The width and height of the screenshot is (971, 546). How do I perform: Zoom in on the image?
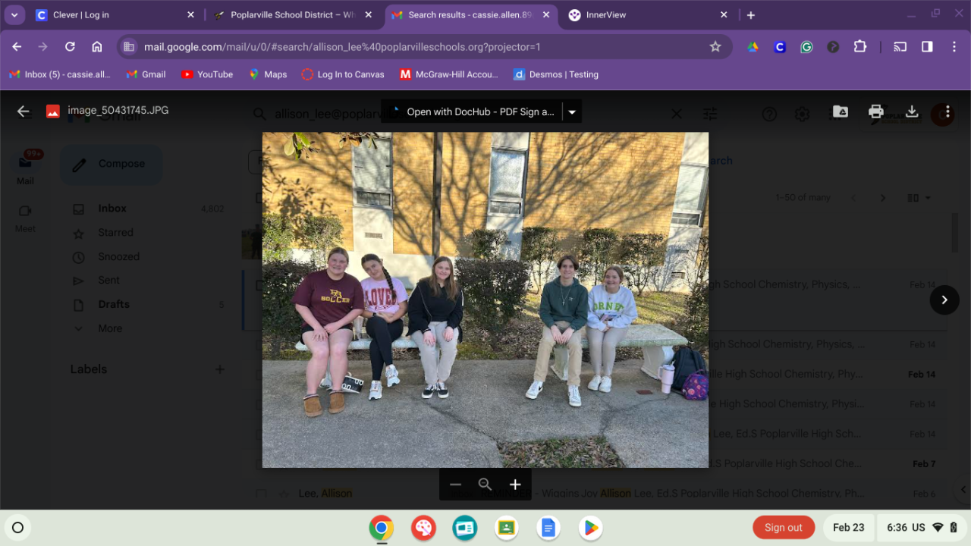(515, 485)
